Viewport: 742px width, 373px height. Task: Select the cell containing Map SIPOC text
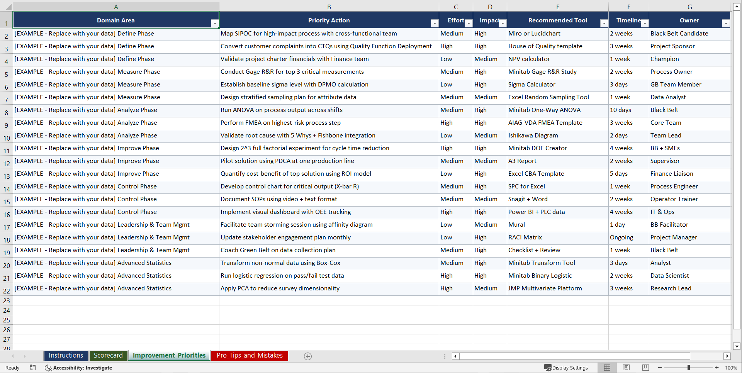pyautogui.click(x=329, y=34)
